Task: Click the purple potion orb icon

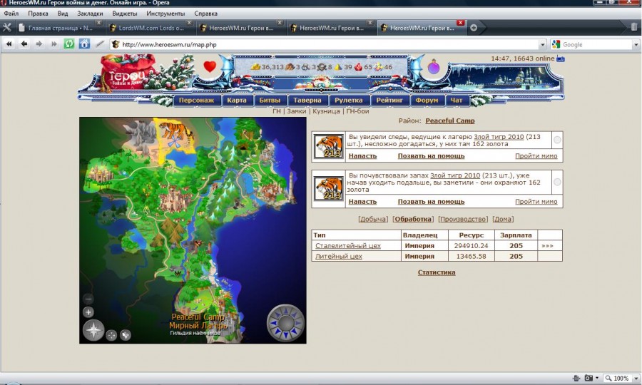Action: point(434,68)
